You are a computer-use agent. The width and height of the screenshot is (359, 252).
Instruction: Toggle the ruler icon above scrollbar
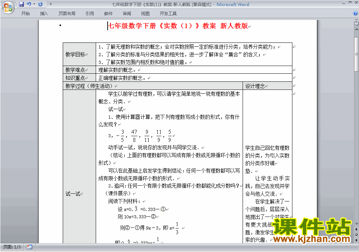point(356,23)
